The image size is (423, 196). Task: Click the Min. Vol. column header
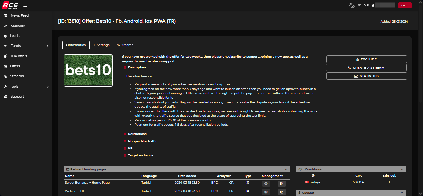tap(389, 176)
